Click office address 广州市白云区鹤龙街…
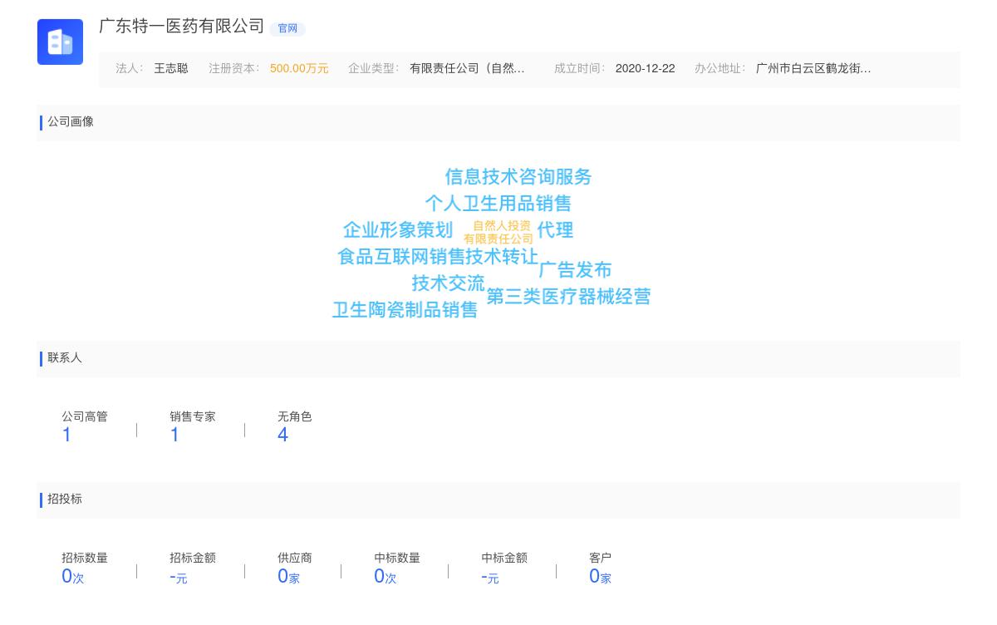The height and width of the screenshot is (625, 997). tap(813, 69)
